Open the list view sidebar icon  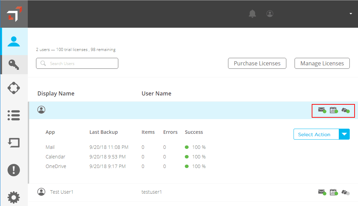click(x=14, y=115)
